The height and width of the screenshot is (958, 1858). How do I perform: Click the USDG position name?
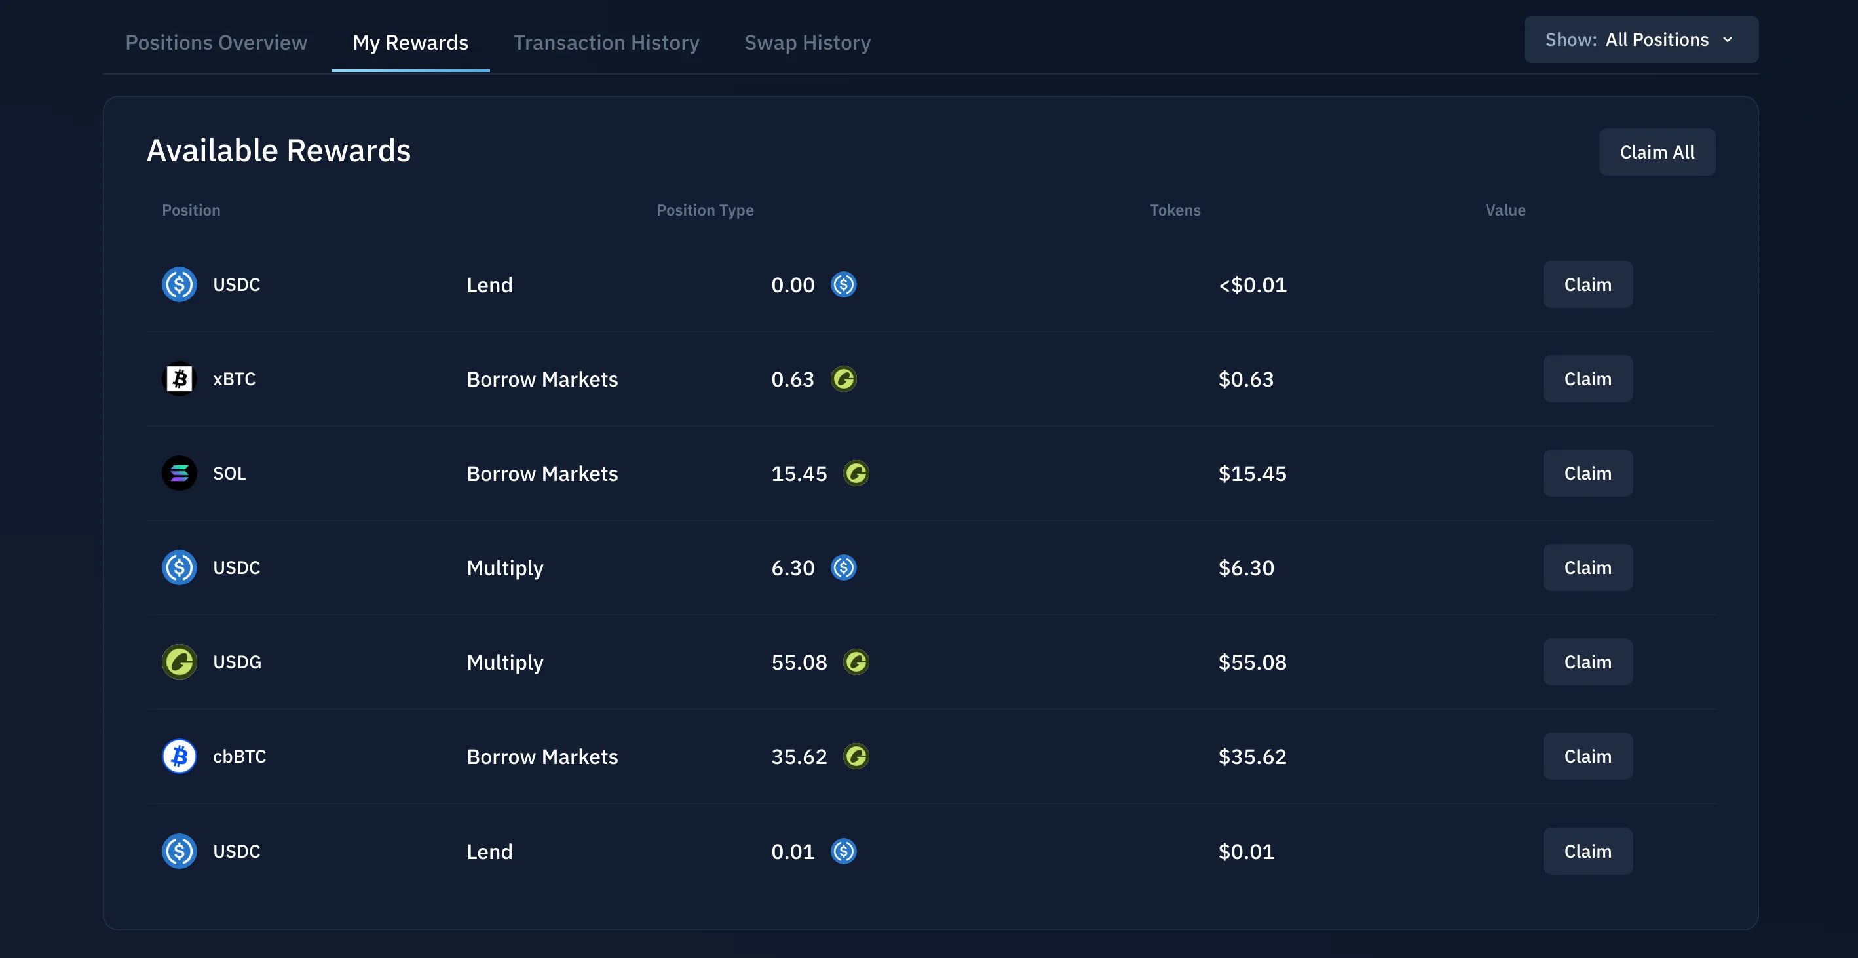click(237, 662)
